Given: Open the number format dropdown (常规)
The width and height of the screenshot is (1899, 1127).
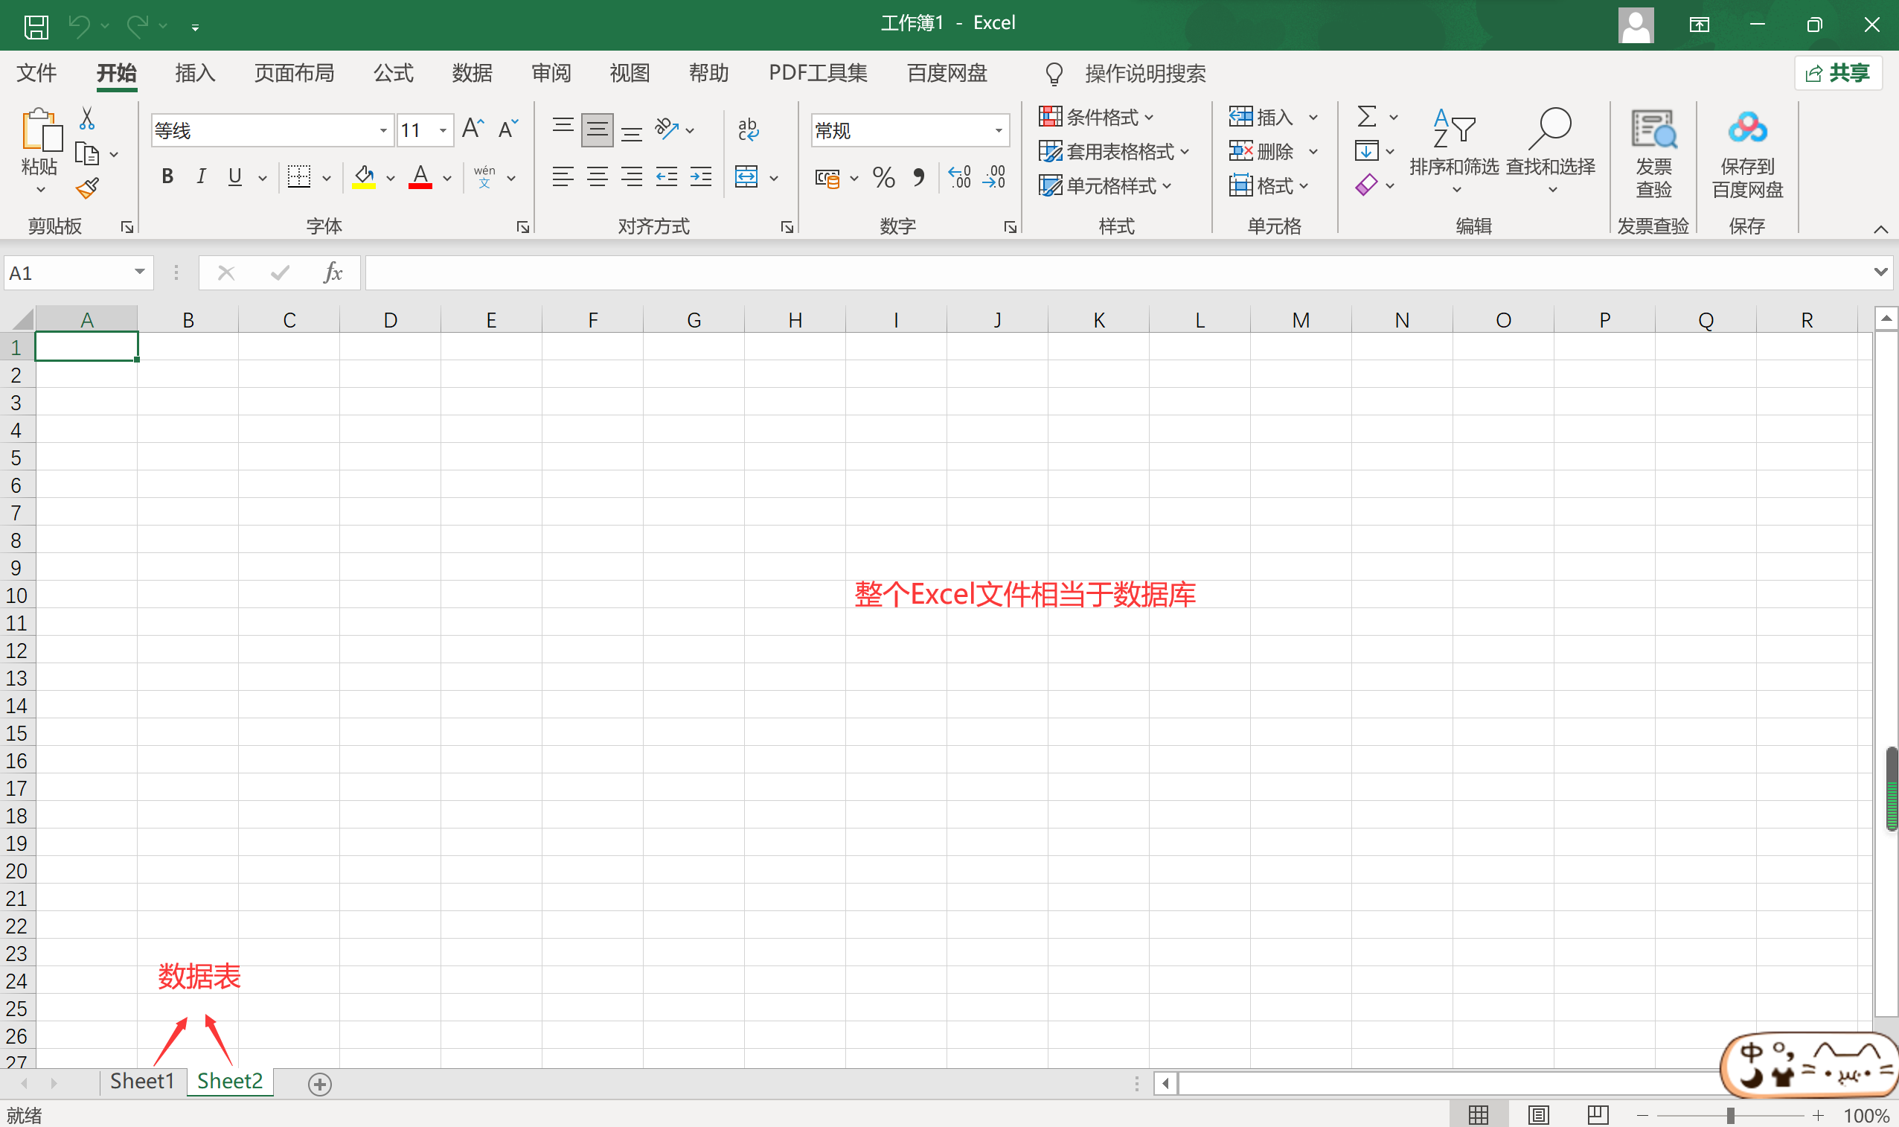Looking at the screenshot, I should tap(998, 130).
